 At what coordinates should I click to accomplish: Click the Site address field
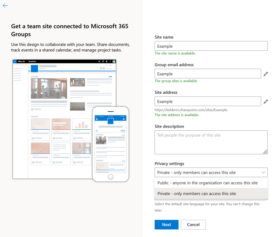pos(208,101)
